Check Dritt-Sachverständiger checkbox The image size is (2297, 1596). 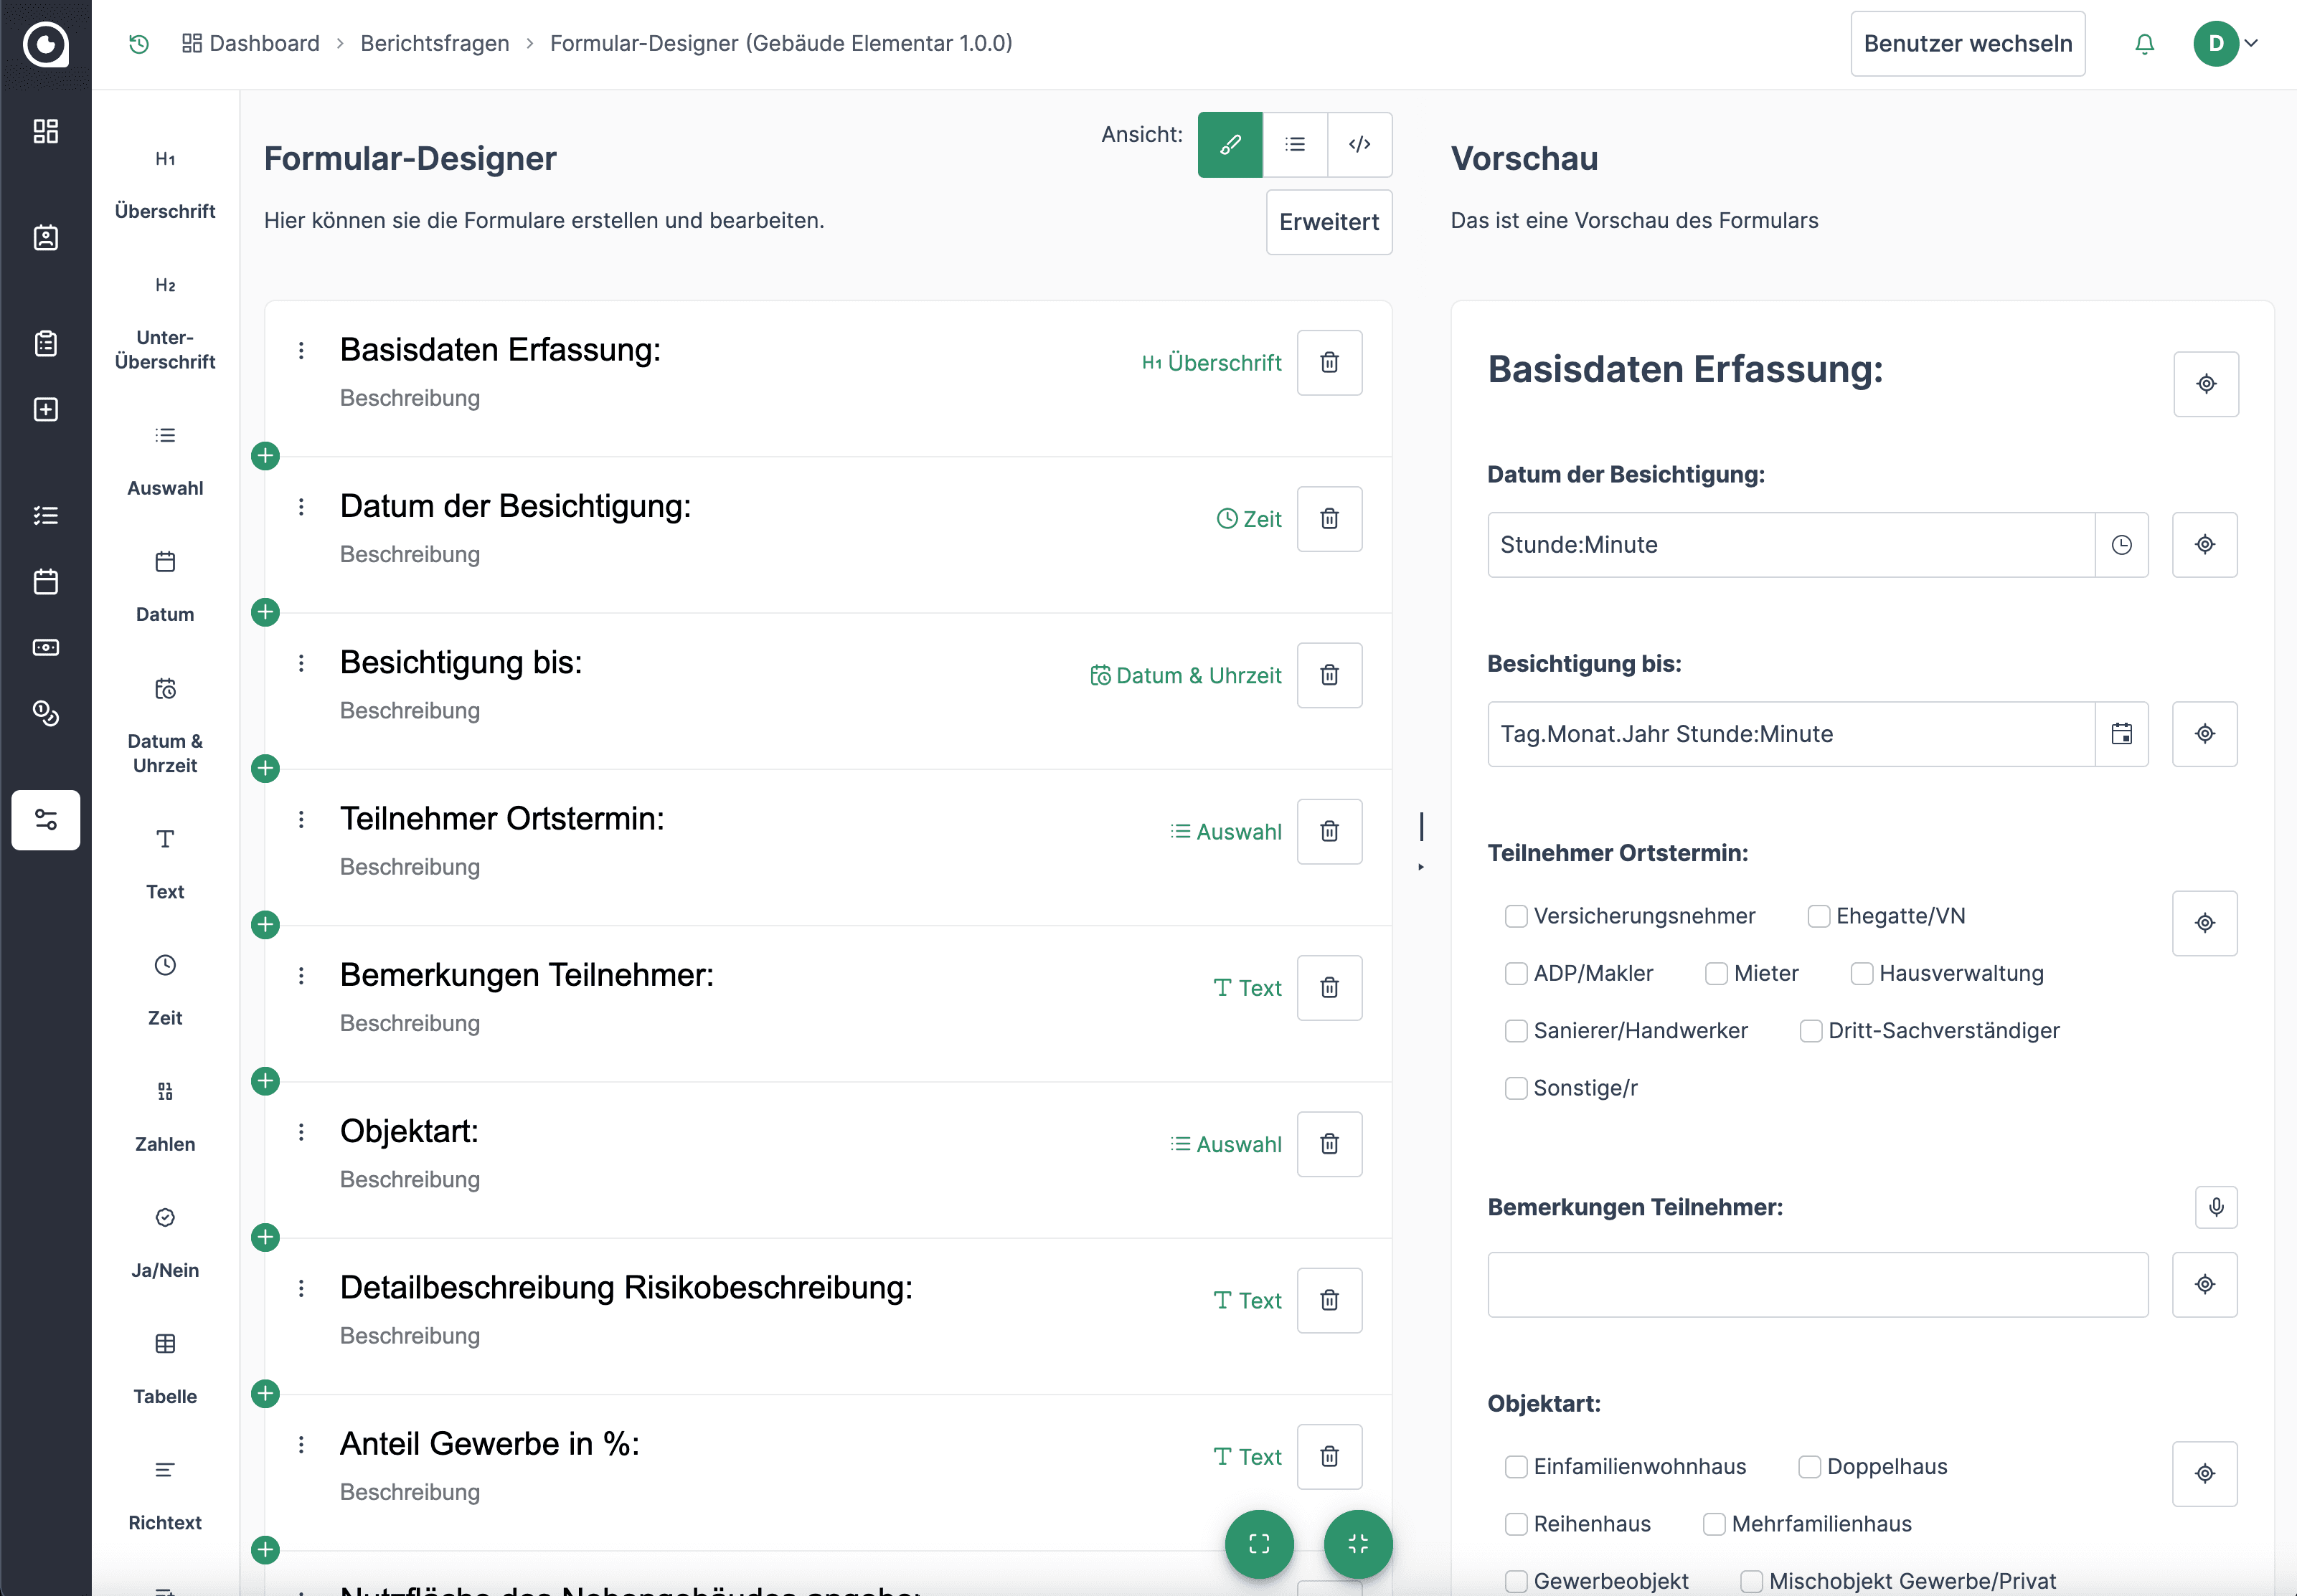[x=1810, y=1031]
